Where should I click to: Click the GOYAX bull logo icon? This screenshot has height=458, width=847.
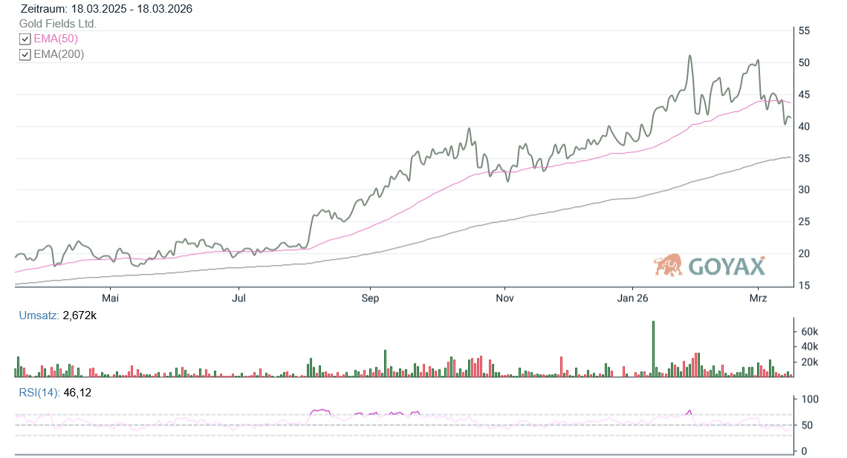(x=668, y=265)
